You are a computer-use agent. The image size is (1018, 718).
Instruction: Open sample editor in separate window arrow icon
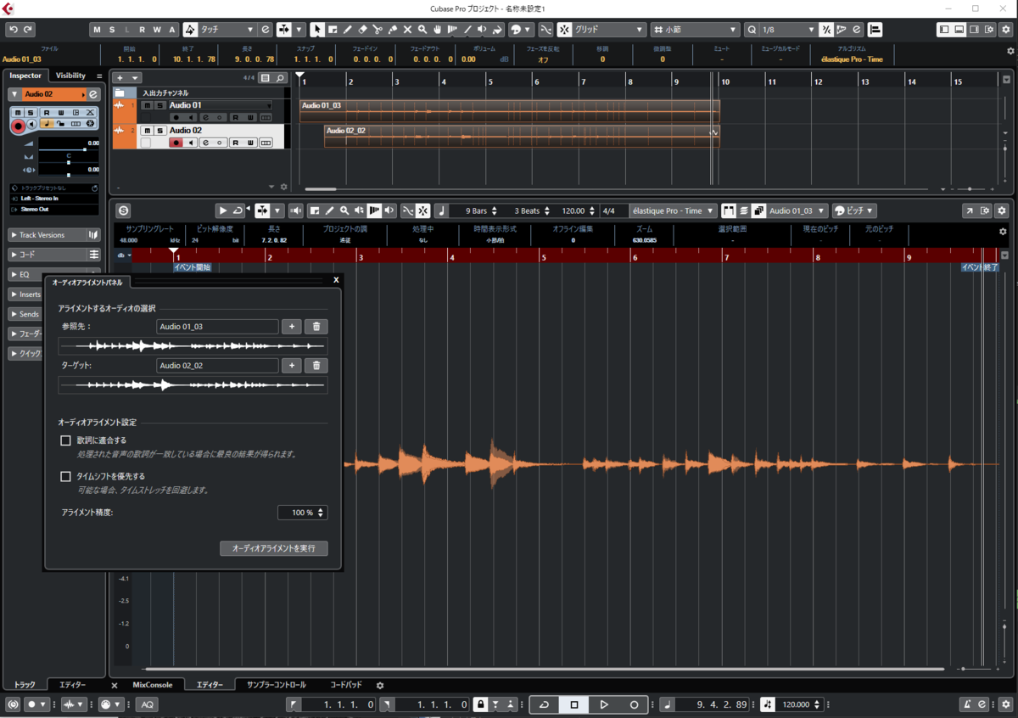pyautogui.click(x=969, y=210)
